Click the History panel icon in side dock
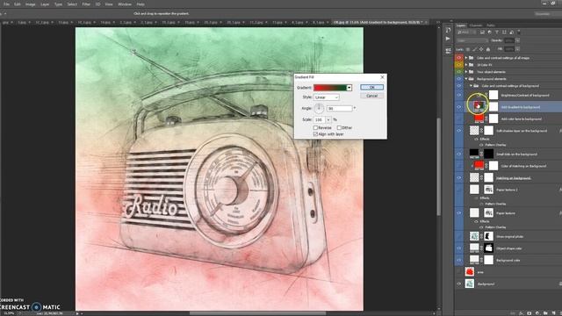This screenshot has width=562, height=316. click(x=448, y=30)
